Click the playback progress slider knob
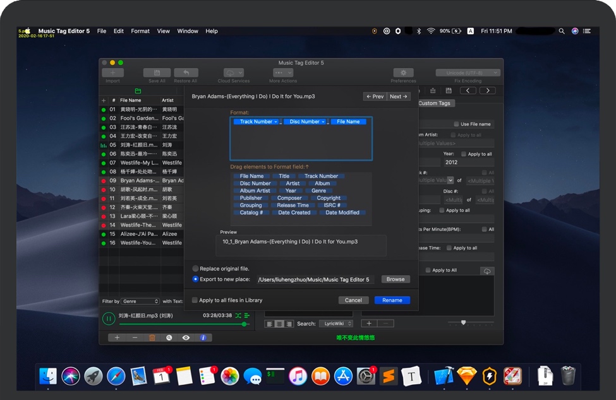Viewport: 616px width, 400px height. point(245,324)
